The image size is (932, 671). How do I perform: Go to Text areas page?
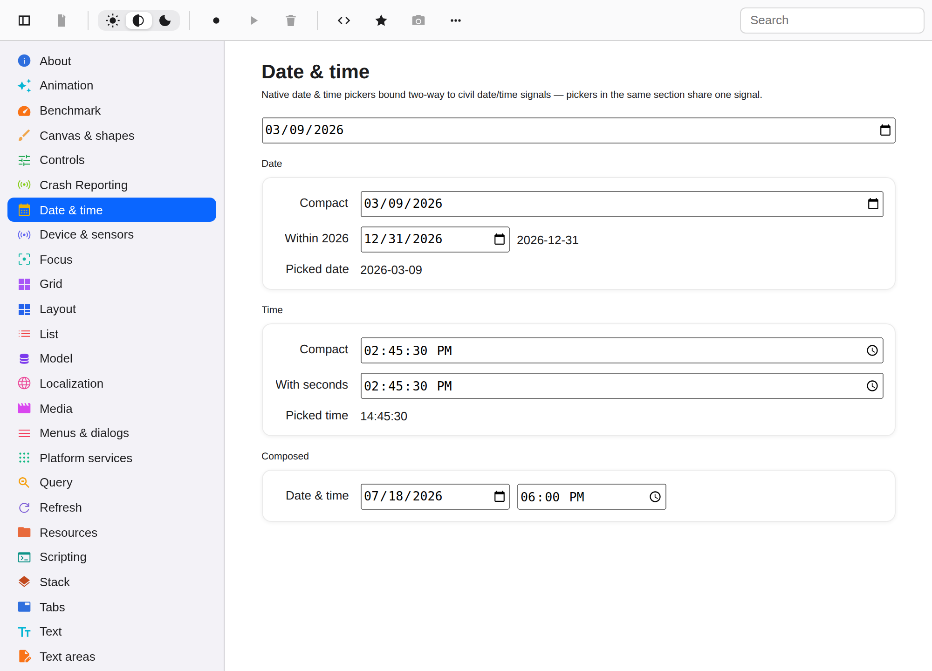point(112,657)
